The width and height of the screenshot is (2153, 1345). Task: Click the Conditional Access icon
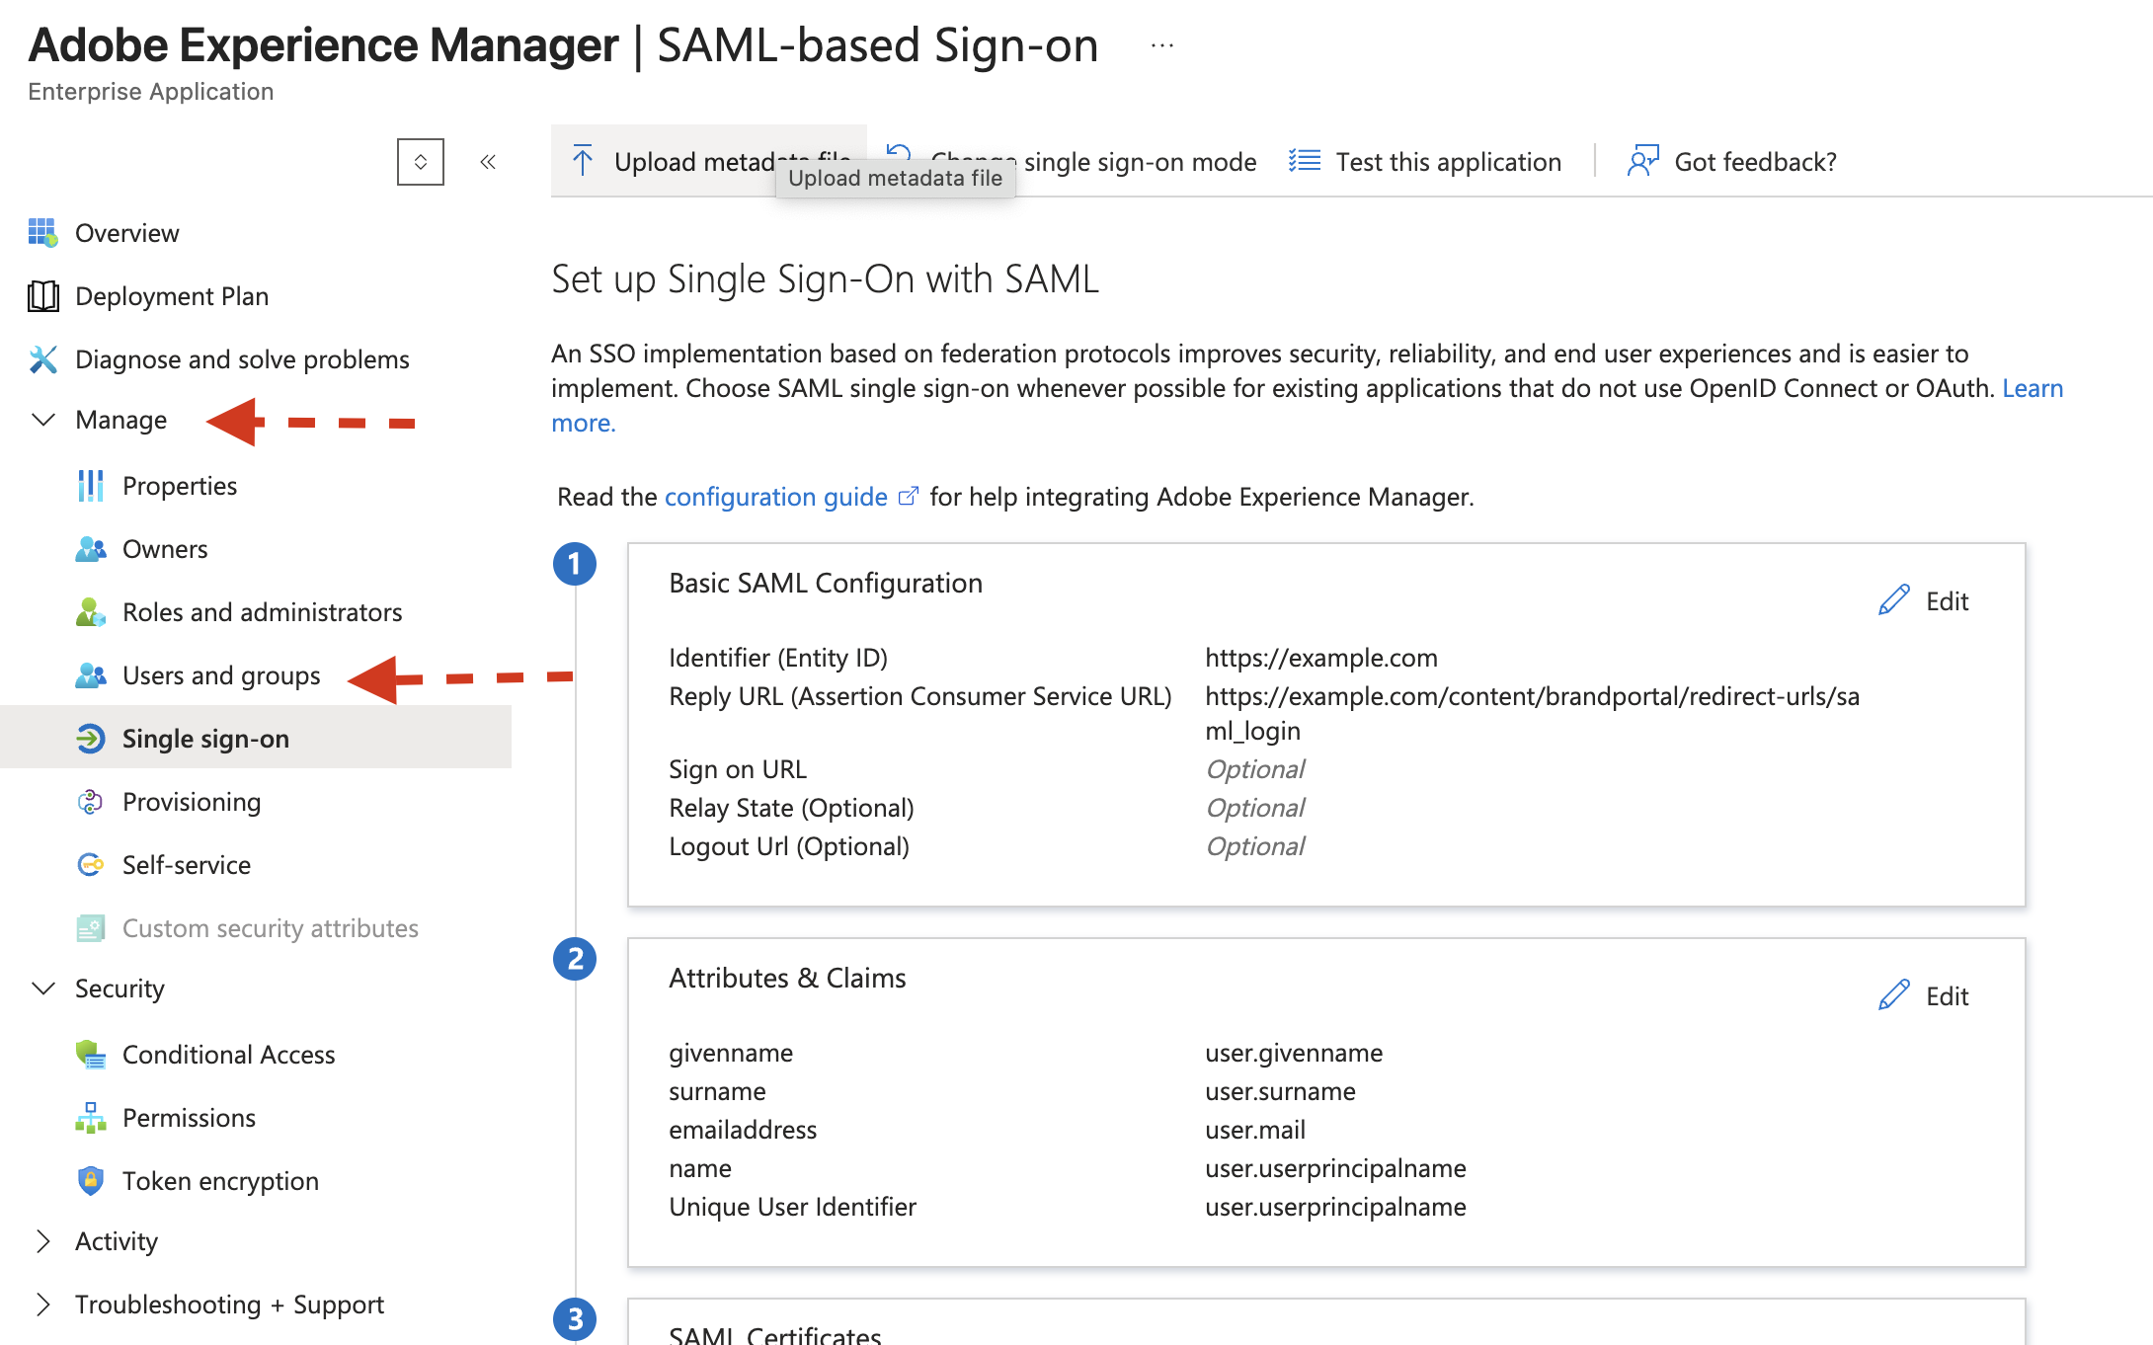(x=90, y=1055)
